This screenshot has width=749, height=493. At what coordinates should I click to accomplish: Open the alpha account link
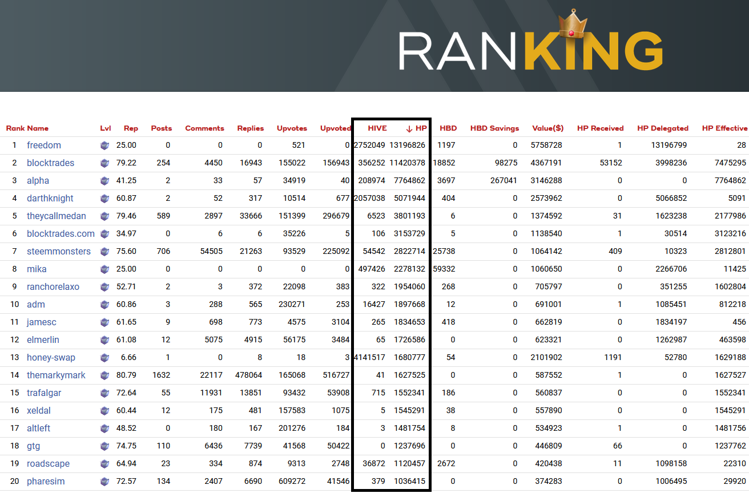38,181
